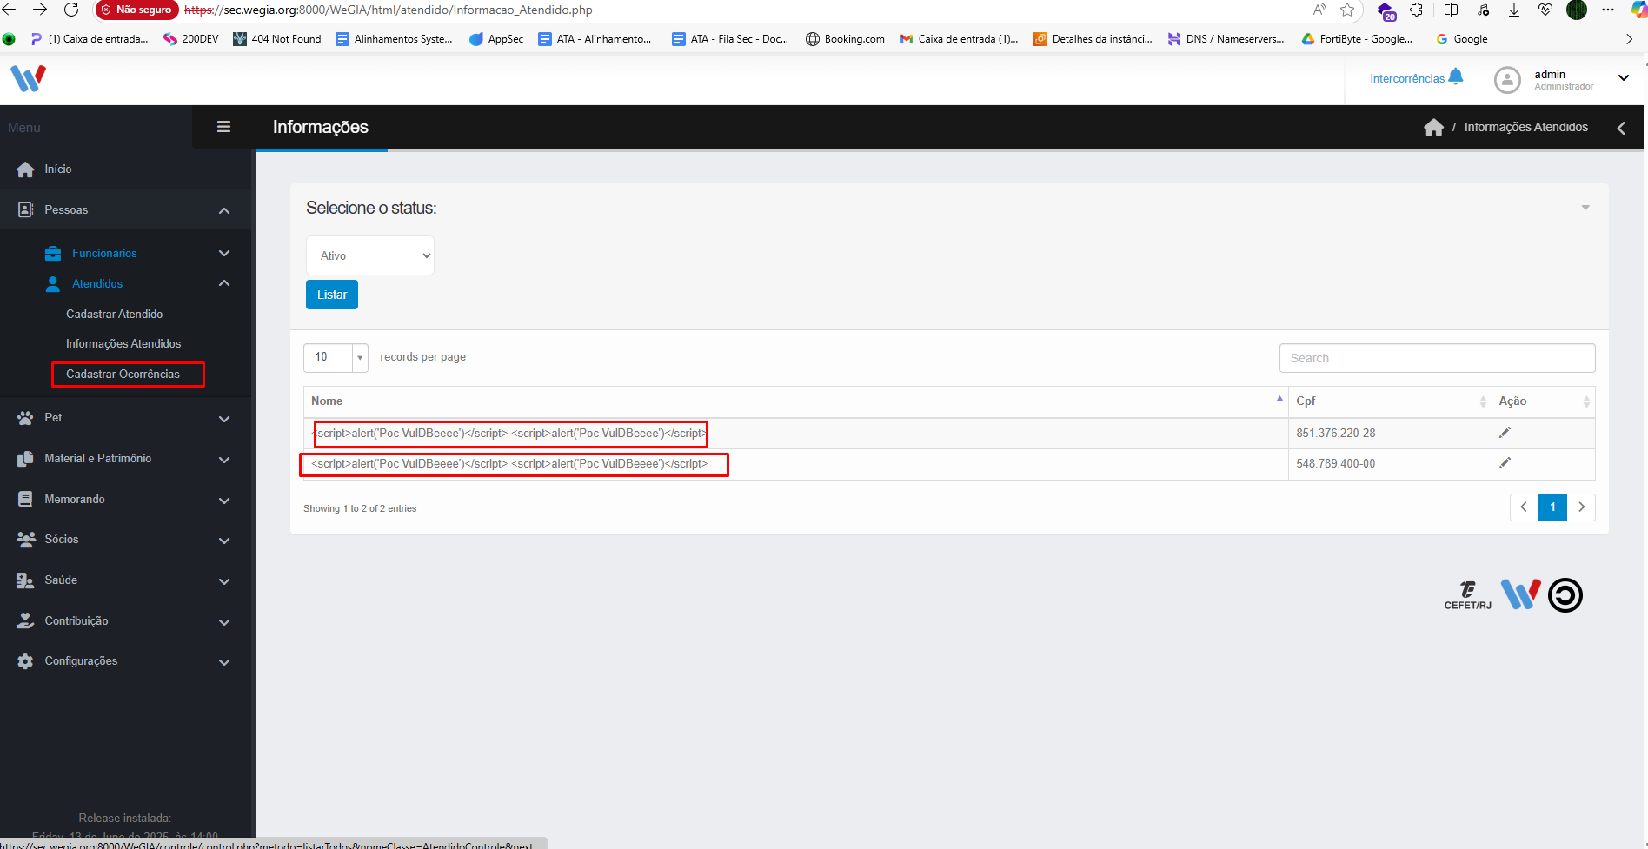
Task: Click the copyleft circle footer icon
Action: pyautogui.click(x=1565, y=595)
